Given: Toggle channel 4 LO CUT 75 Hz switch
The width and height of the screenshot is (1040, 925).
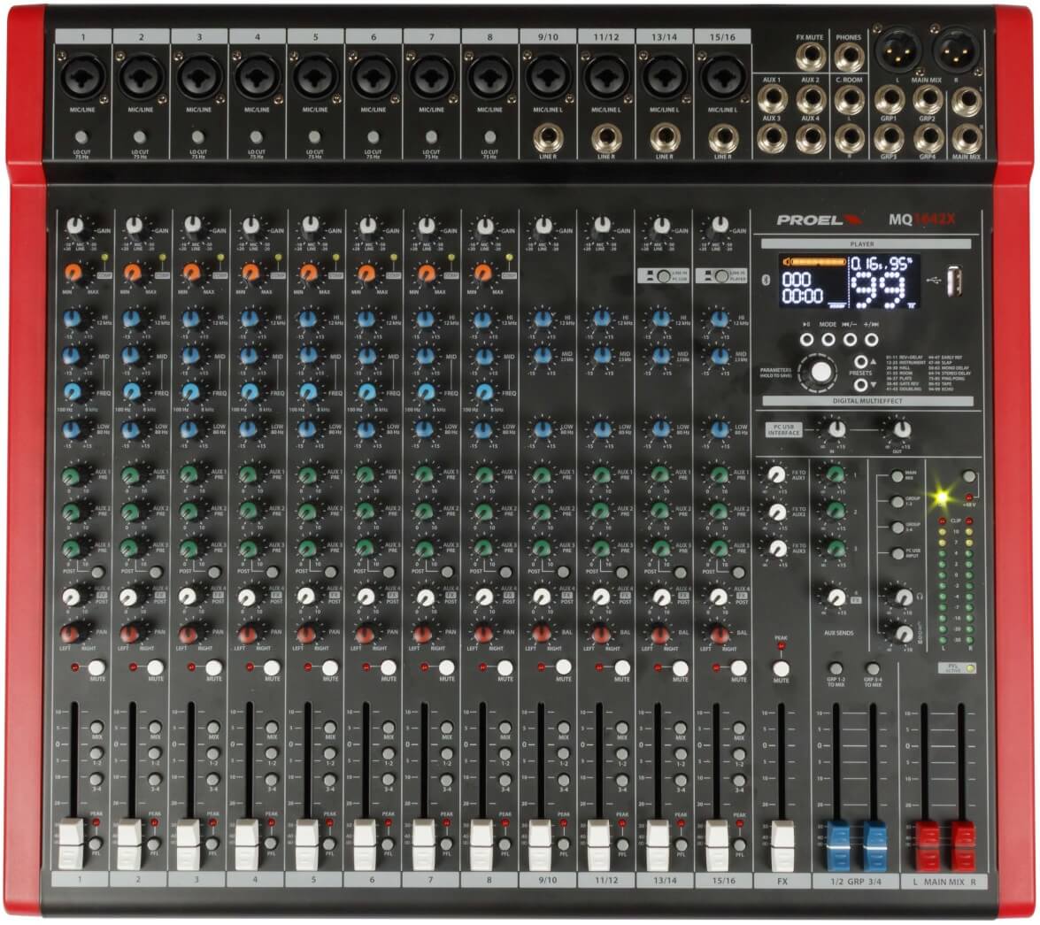Looking at the screenshot, I should 256,137.
